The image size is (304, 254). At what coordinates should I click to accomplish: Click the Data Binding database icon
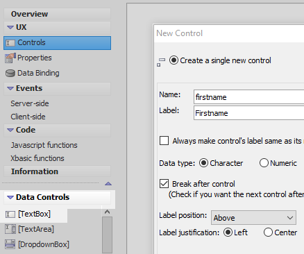pyautogui.click(x=10, y=74)
